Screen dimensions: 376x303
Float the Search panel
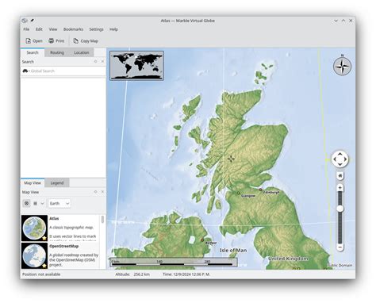pos(95,61)
